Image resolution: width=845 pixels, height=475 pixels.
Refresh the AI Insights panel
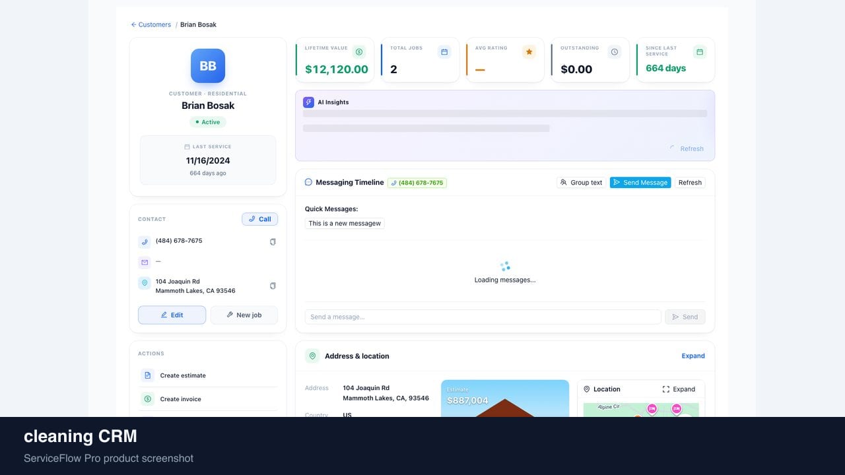coord(687,148)
